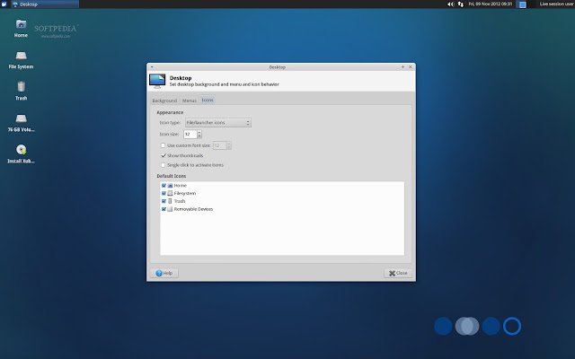Enable Use custom font size checkbox
Viewport: 575px width, 359px height.
[164, 145]
